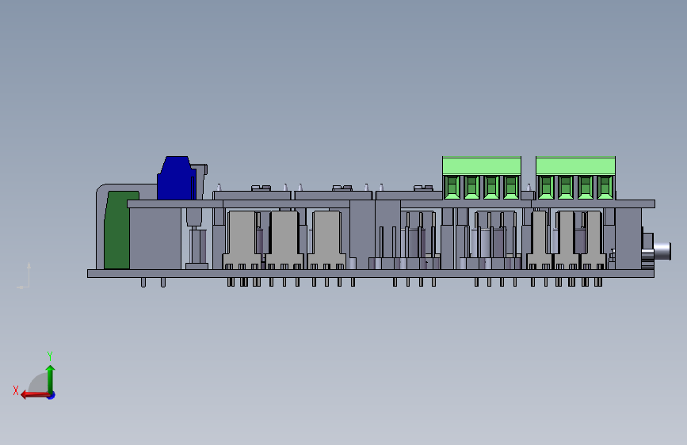Select the blue component on the model
Viewport: 687px width, 445px height.
pyautogui.click(x=176, y=178)
